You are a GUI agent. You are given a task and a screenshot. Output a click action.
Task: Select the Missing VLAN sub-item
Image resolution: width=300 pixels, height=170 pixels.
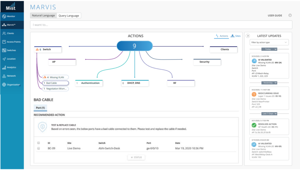(x=56, y=77)
